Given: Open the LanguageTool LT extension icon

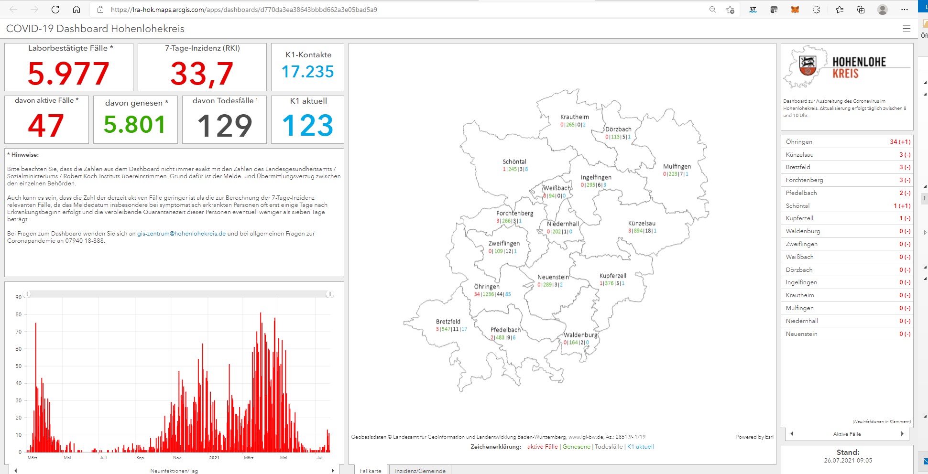Looking at the screenshot, I should pyautogui.click(x=753, y=10).
